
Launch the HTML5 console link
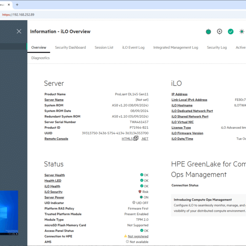coord(127,139)
